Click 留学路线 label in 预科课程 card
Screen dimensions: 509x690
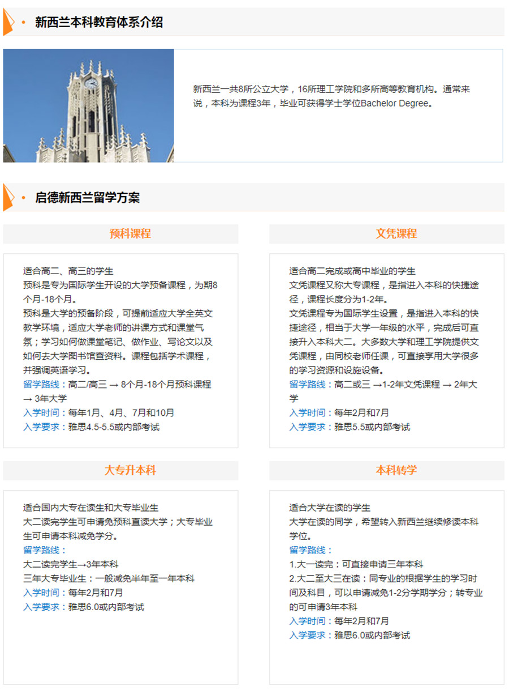point(43,385)
